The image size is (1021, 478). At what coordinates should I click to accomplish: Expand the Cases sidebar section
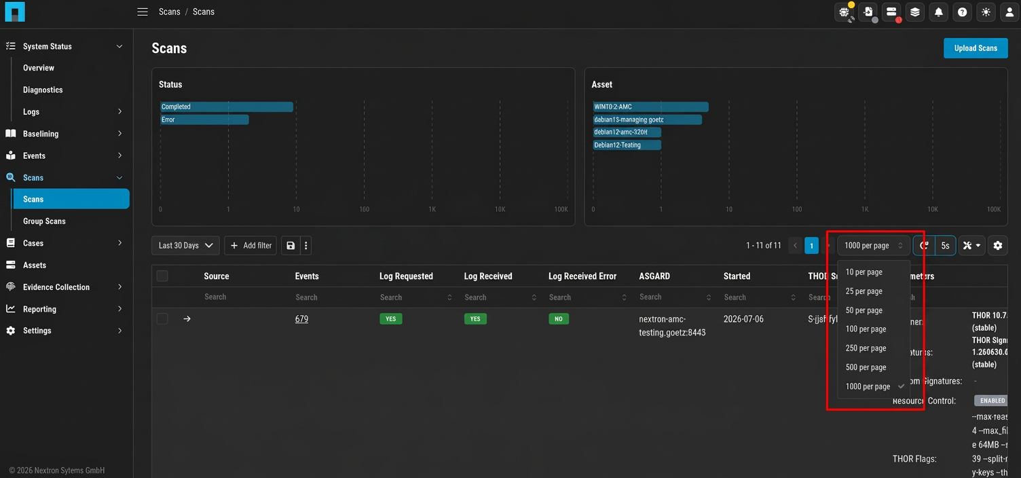(119, 243)
